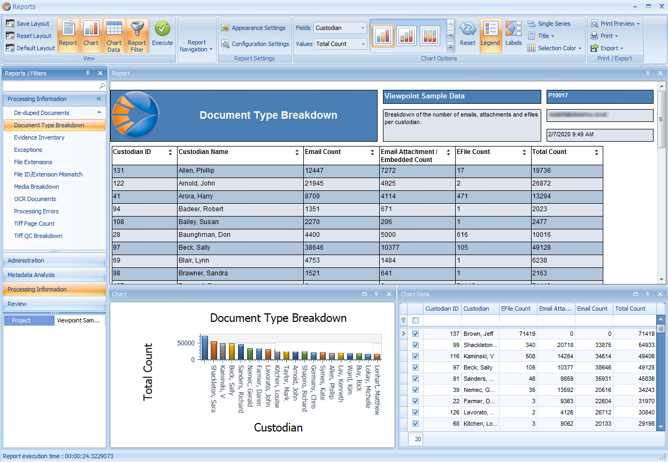Uncheck the Brown, Jeff row checkbox
The width and height of the screenshot is (668, 462).
(x=416, y=334)
